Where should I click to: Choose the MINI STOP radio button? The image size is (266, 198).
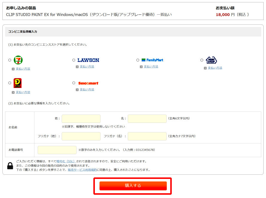point(202,60)
